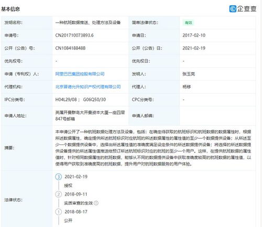The image size is (262, 227).
Task: Open the 阿里巴巴集团控股有限公司 applicant link
Action: click(x=80, y=74)
